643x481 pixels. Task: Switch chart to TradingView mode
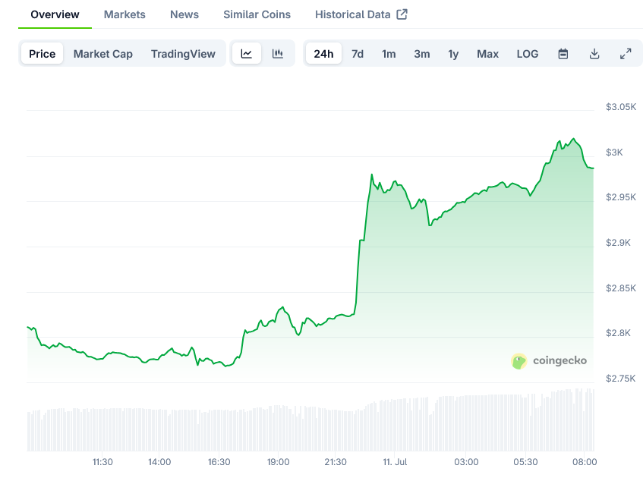click(x=183, y=54)
